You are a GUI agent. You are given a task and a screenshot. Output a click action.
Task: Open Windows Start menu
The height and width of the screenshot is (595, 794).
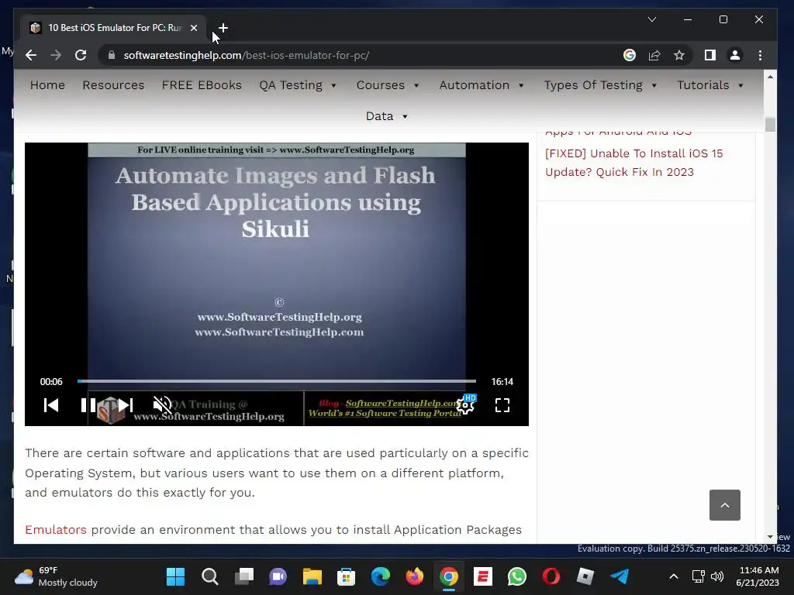[x=176, y=576]
